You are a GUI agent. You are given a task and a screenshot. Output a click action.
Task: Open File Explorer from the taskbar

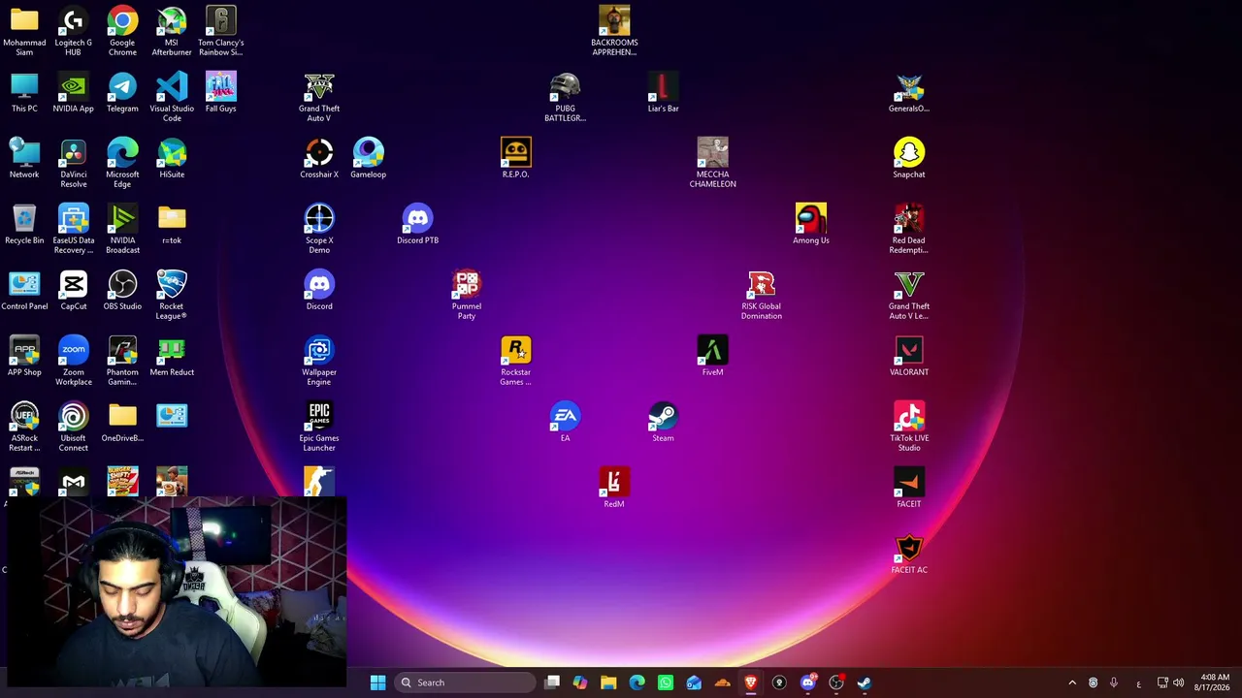(x=608, y=682)
